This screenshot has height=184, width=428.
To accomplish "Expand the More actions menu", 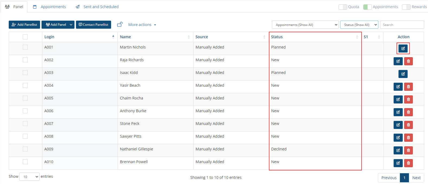I will (142, 25).
